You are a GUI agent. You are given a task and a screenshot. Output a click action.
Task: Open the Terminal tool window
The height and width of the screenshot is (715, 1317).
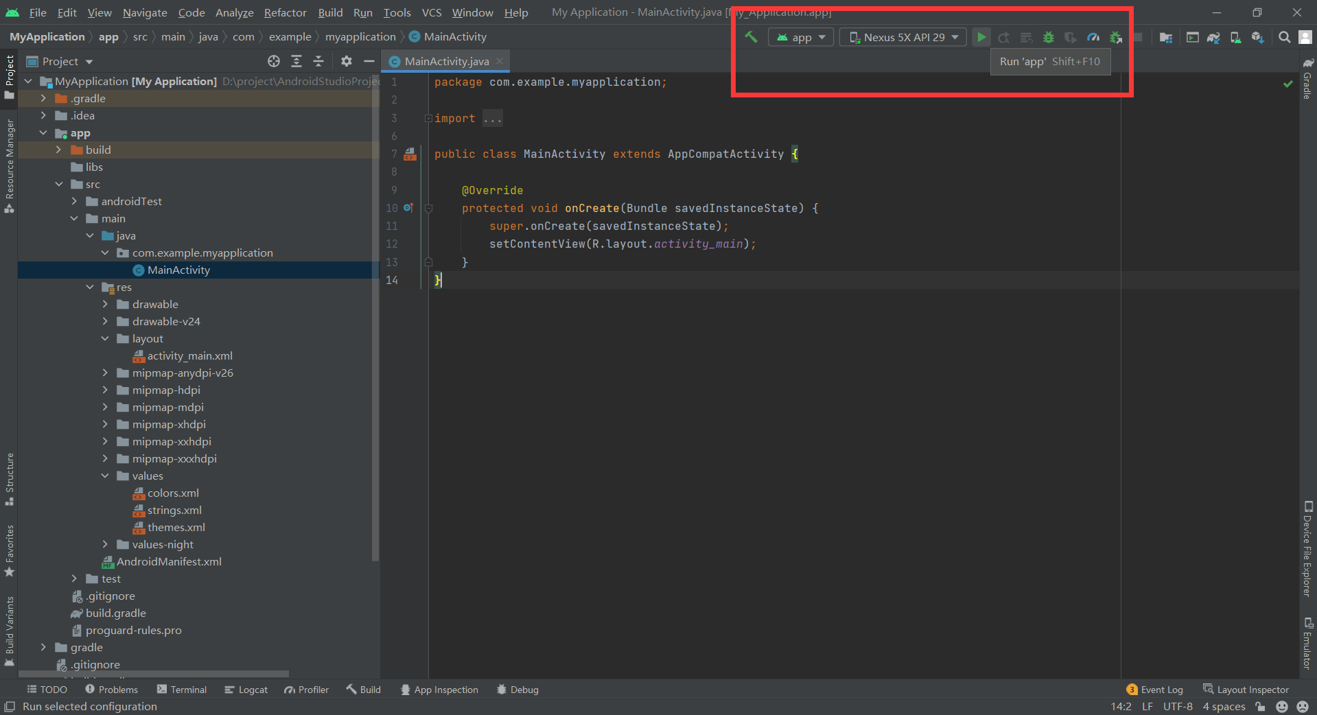182,690
